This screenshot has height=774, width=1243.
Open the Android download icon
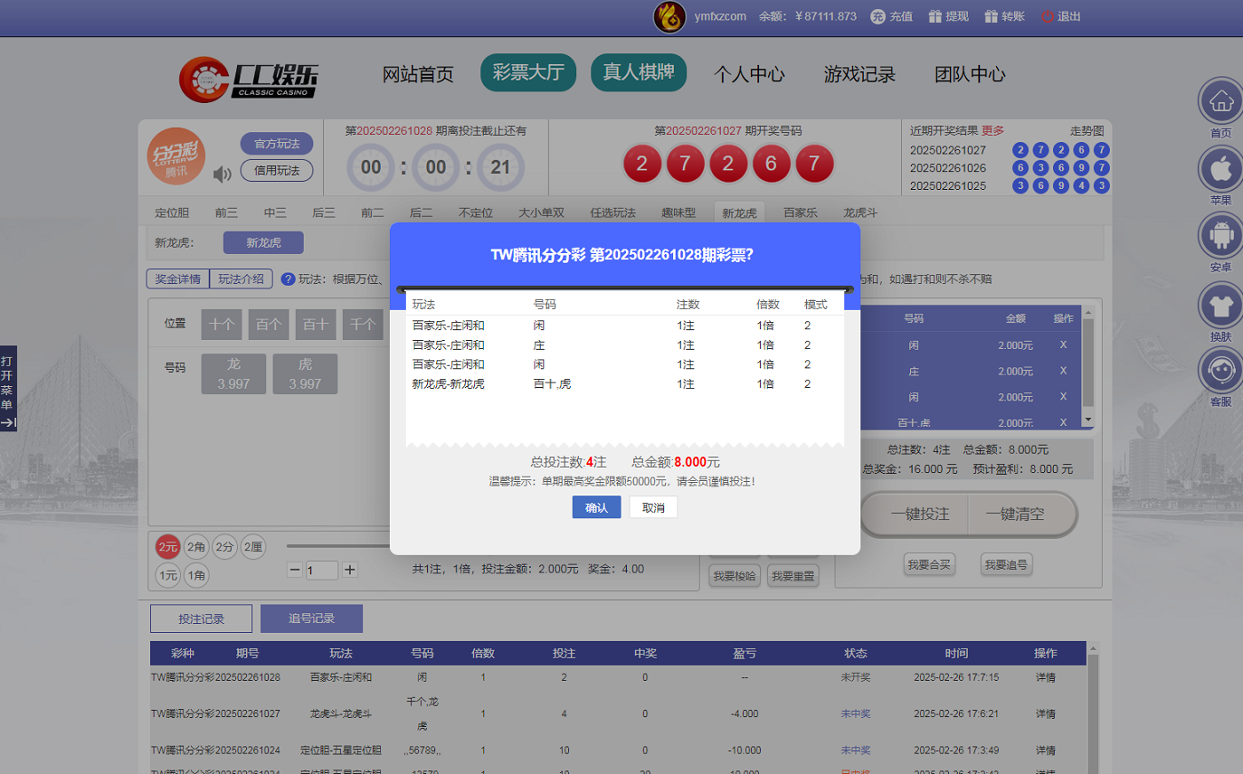click(1221, 236)
